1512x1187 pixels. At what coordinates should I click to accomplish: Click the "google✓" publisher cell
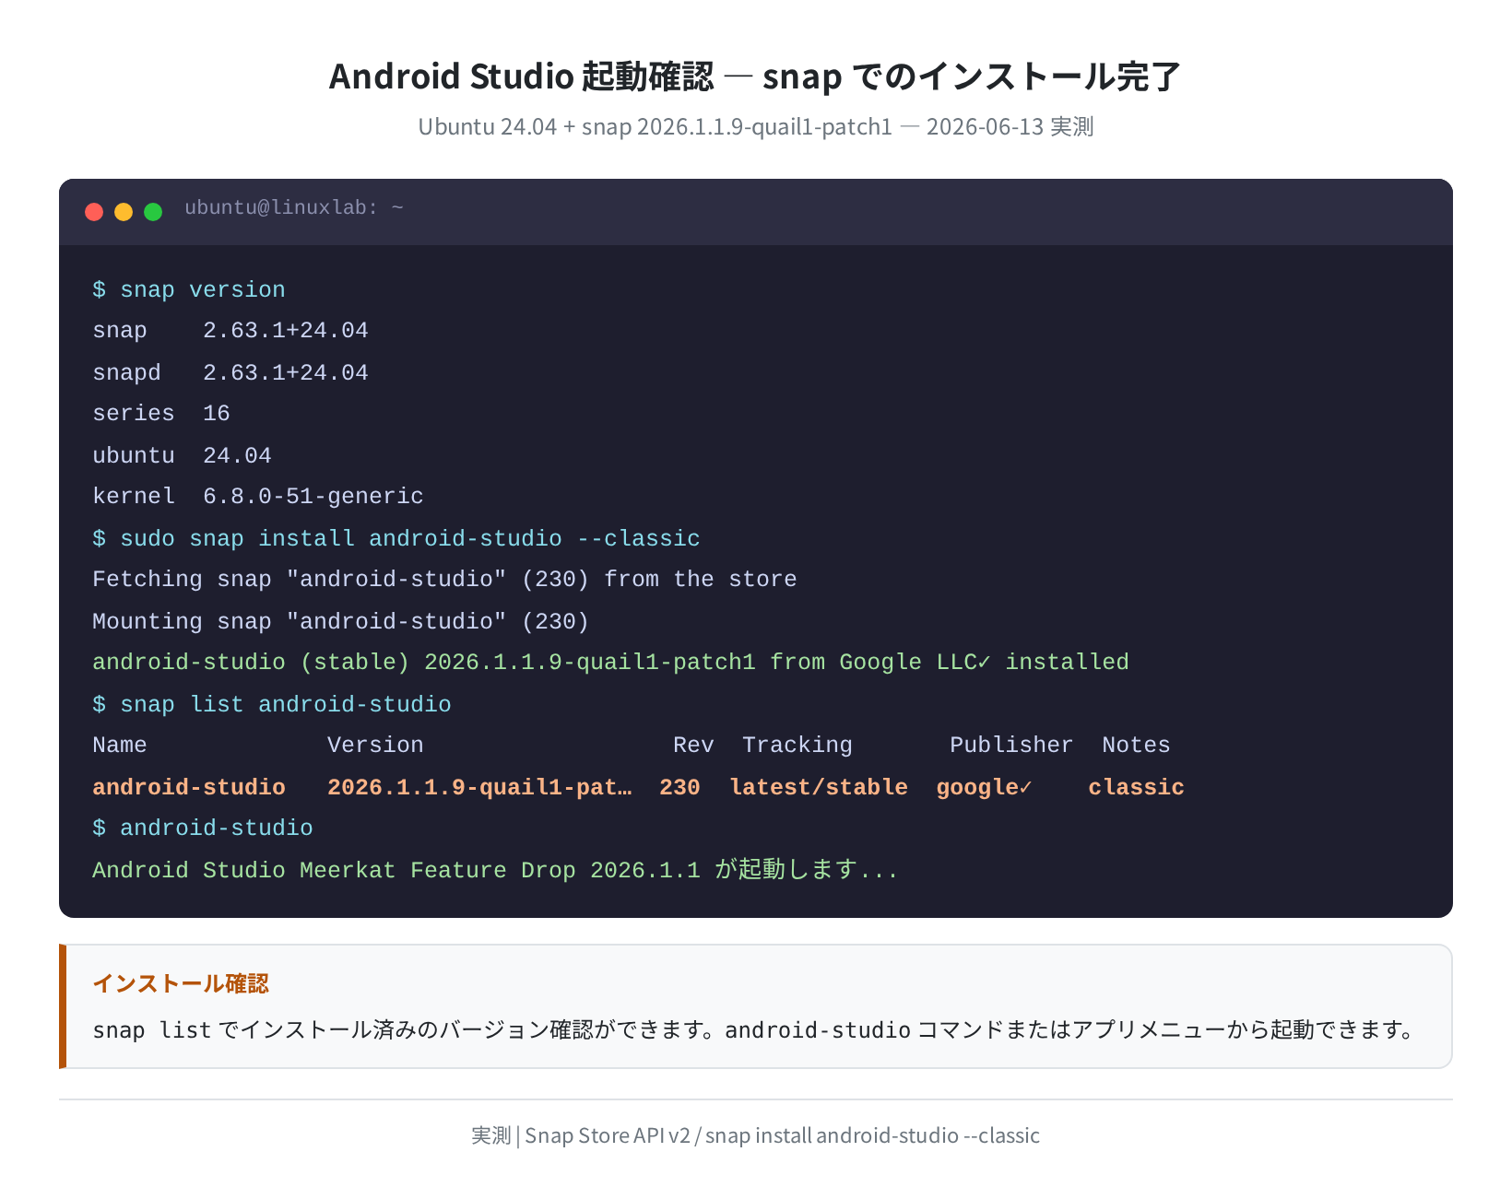point(985,787)
